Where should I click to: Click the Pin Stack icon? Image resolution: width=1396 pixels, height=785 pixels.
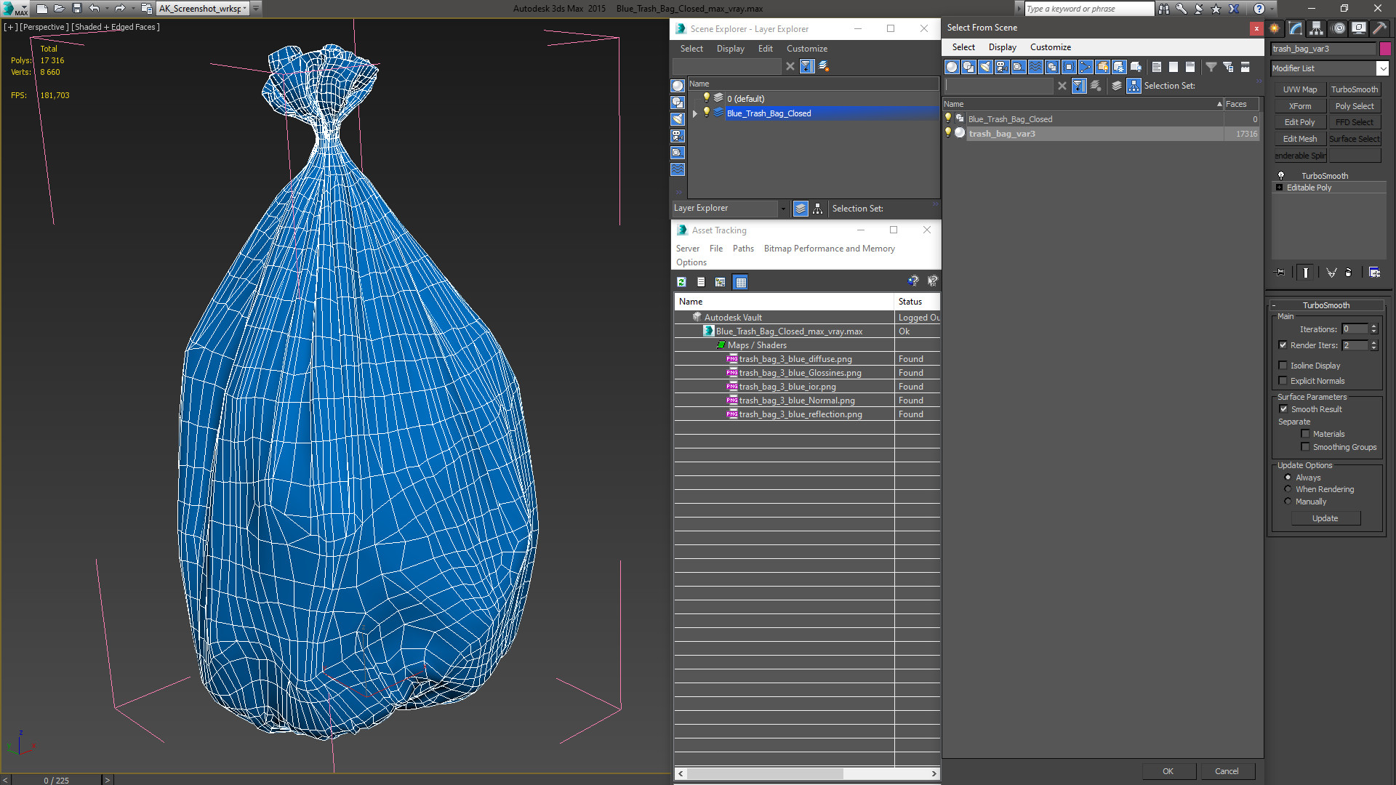click(1281, 273)
